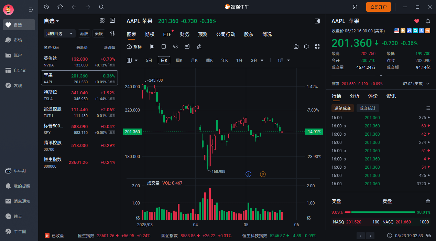
Task: Expand pre-market 07:02 (美东) dropdown
Action: [x=416, y=84]
